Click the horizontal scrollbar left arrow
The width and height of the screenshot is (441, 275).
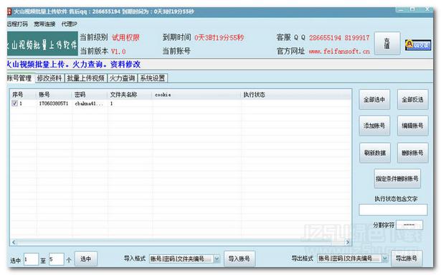tap(14, 242)
